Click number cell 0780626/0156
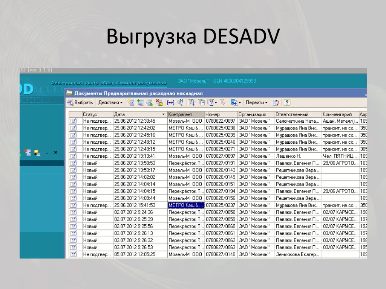Image resolution: width=386 pixels, height=289 pixels. (x=221, y=198)
